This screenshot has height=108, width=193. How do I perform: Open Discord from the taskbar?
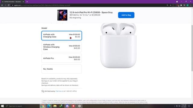pyautogui.click(x=67, y=106)
